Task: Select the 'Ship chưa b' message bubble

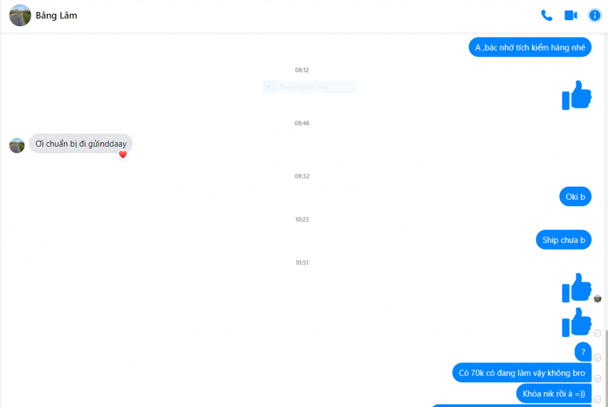Action: [563, 240]
